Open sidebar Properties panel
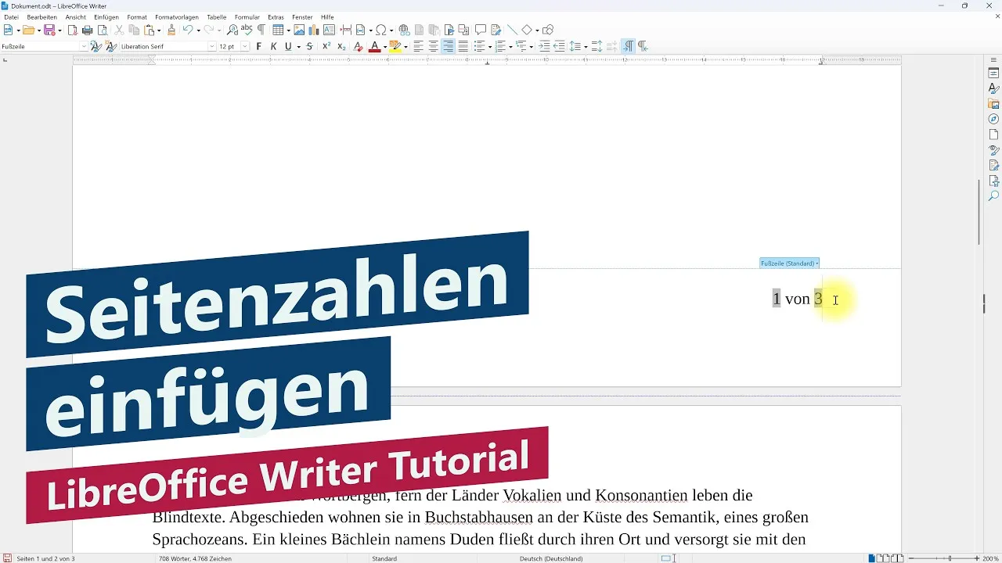The image size is (1002, 563). [993, 74]
